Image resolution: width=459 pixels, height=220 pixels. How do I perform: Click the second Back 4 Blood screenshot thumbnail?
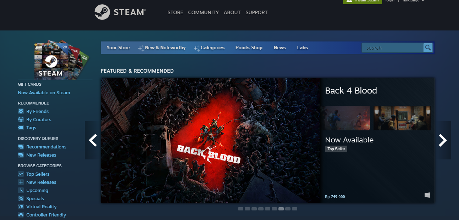(402, 118)
